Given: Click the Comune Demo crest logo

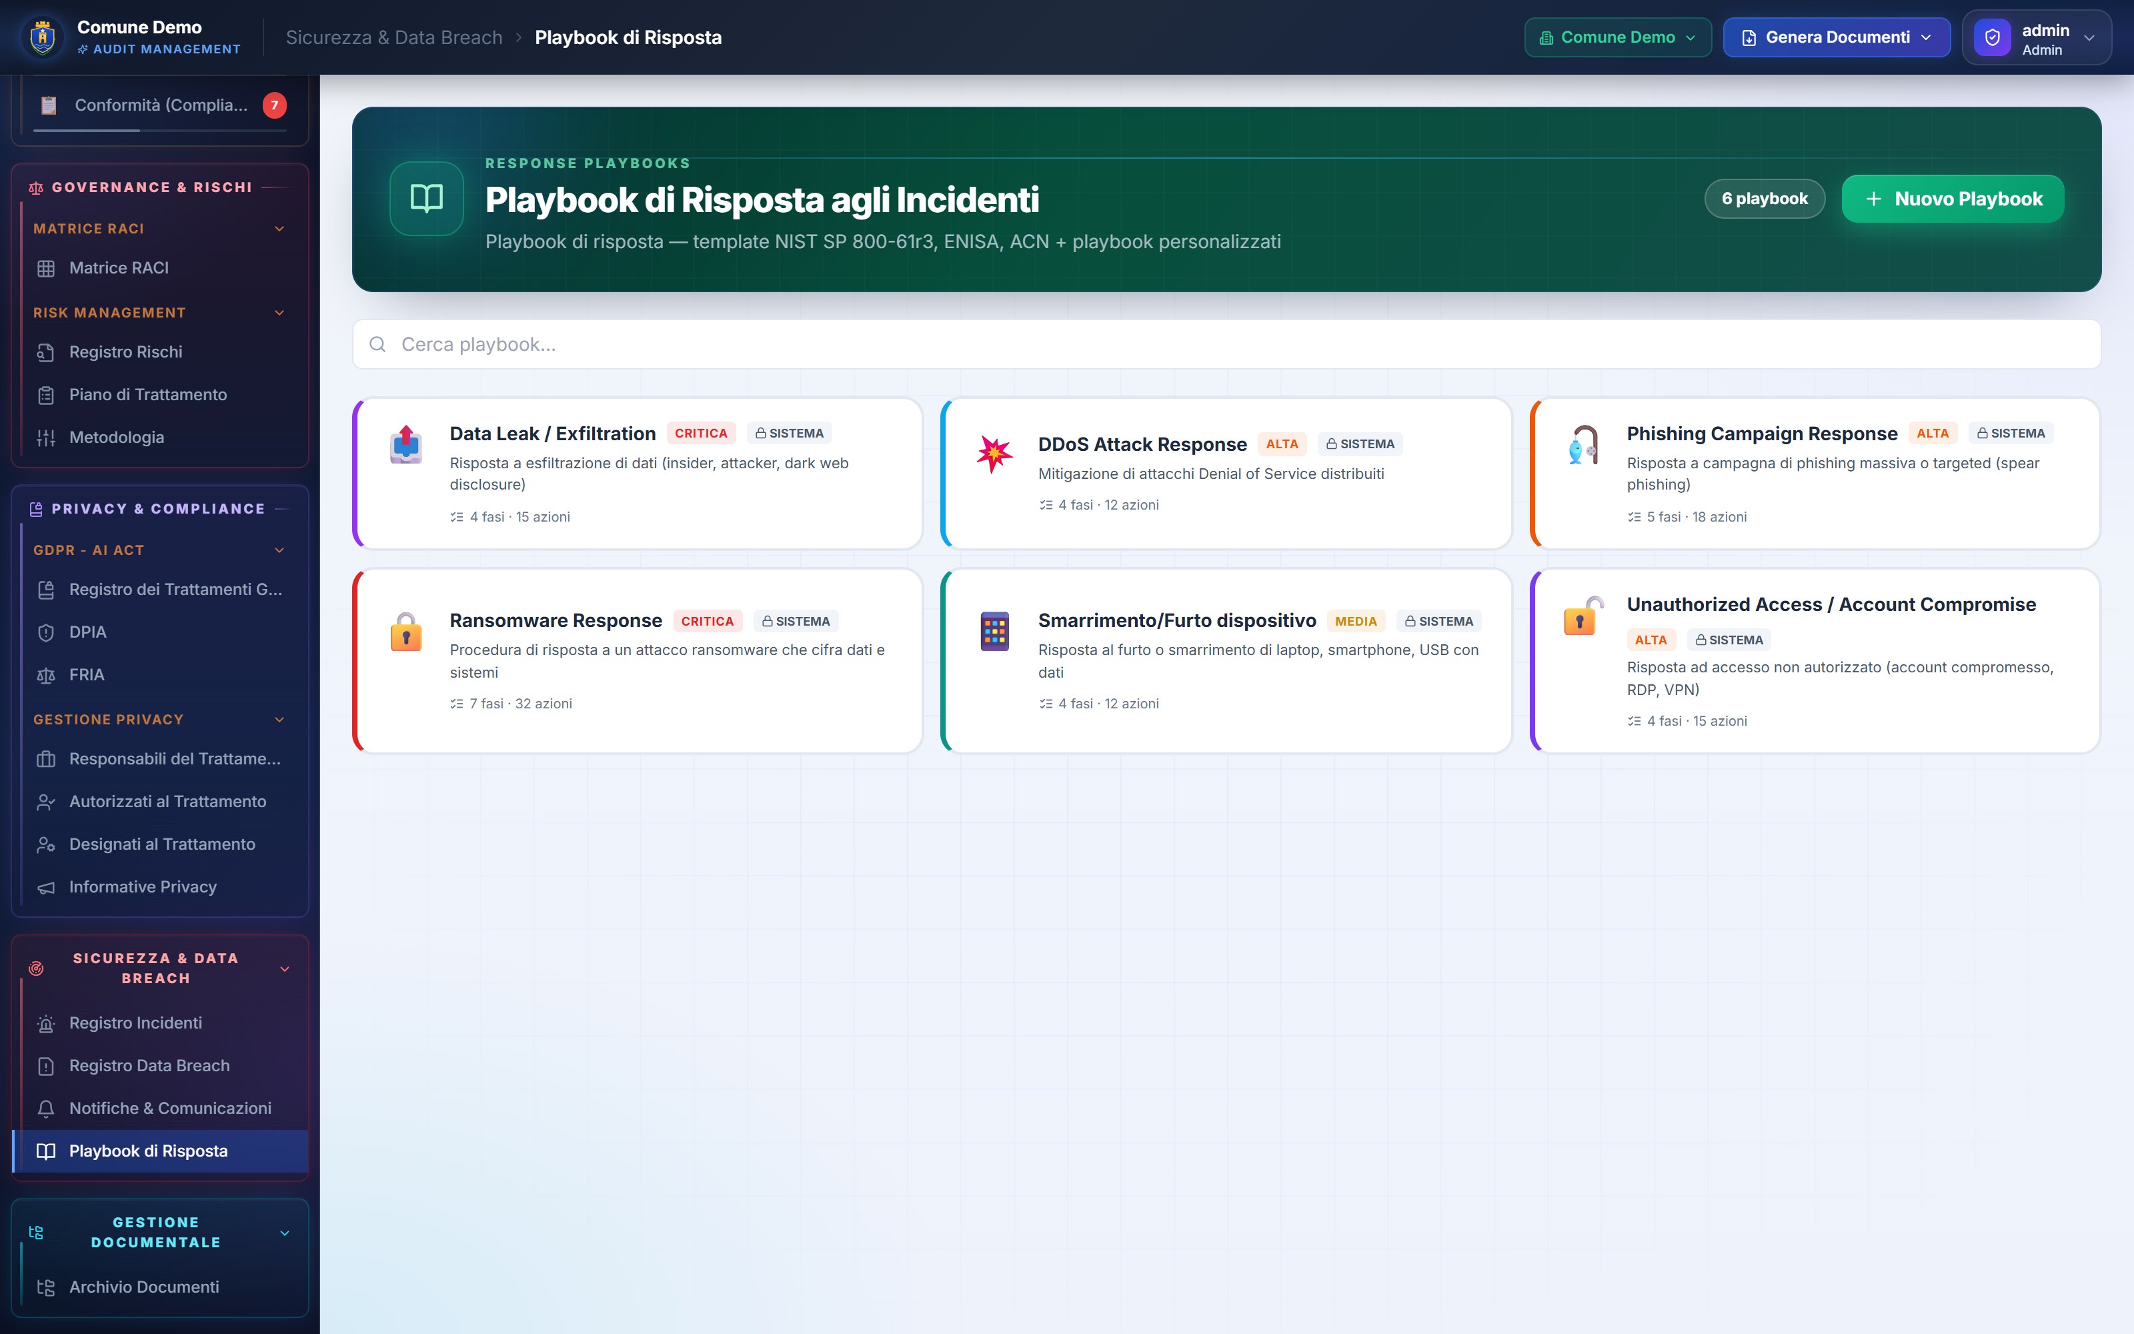Looking at the screenshot, I should pos(42,37).
